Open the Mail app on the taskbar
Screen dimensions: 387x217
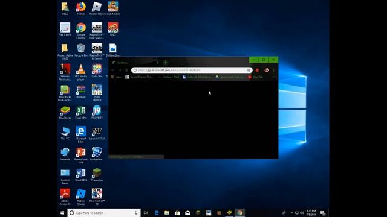(x=187, y=213)
